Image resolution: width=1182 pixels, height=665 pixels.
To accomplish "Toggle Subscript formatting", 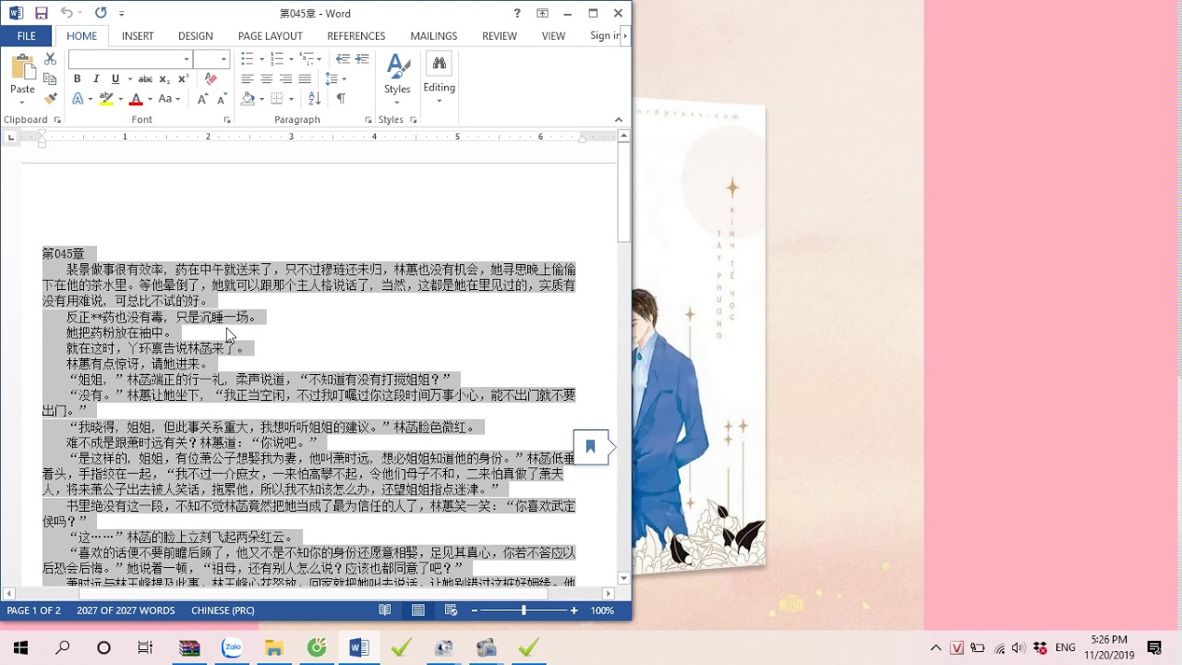I will 164,79.
